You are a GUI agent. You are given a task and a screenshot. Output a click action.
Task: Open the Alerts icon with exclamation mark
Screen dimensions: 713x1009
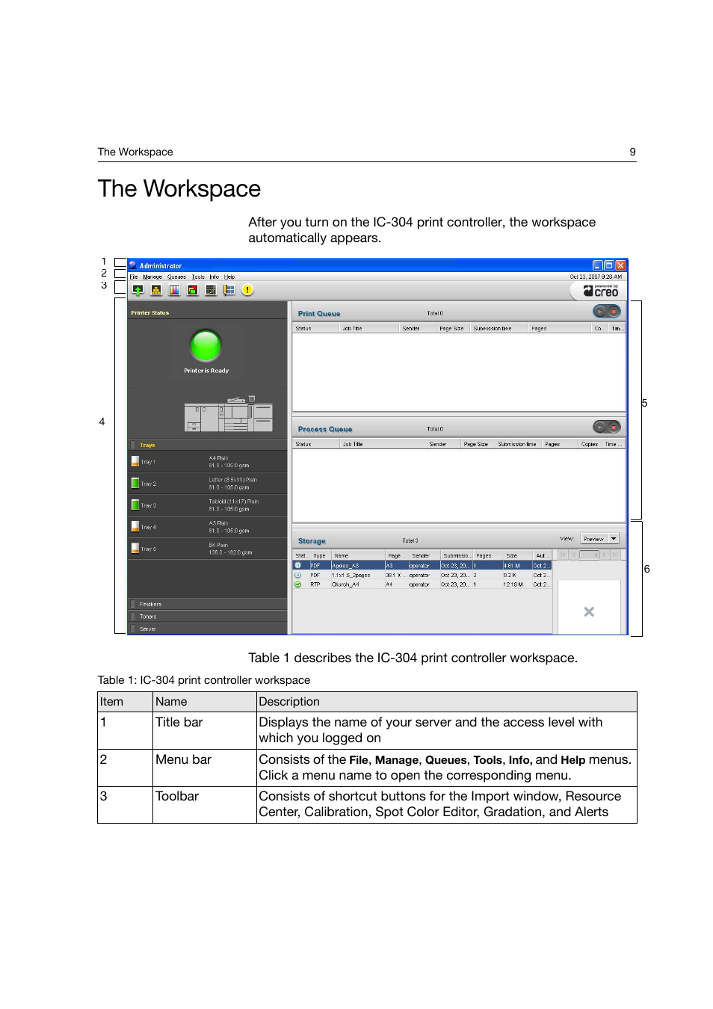tap(247, 290)
